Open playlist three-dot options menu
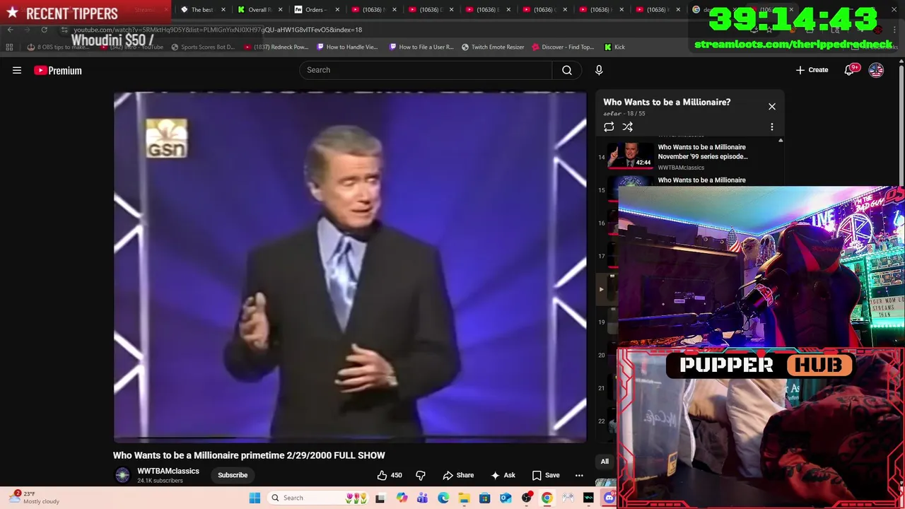 click(772, 127)
